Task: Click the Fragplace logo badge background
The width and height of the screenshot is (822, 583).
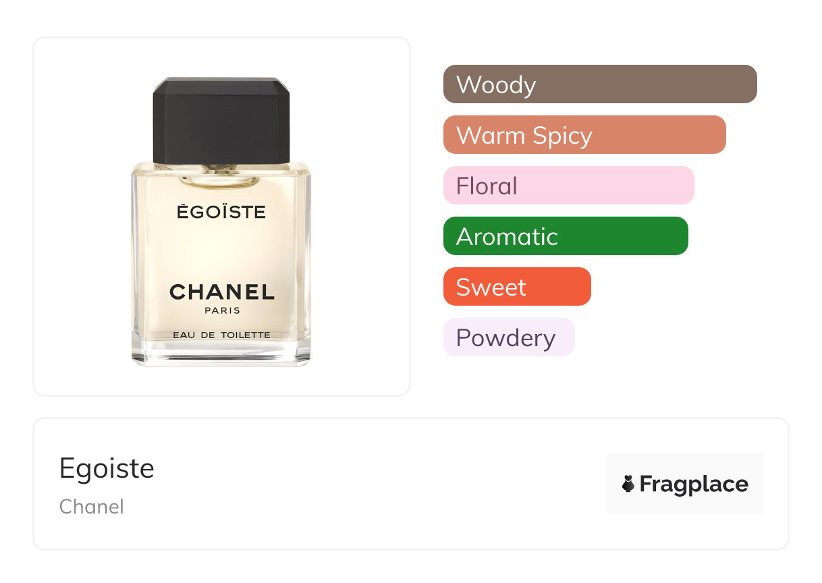Action: (685, 463)
